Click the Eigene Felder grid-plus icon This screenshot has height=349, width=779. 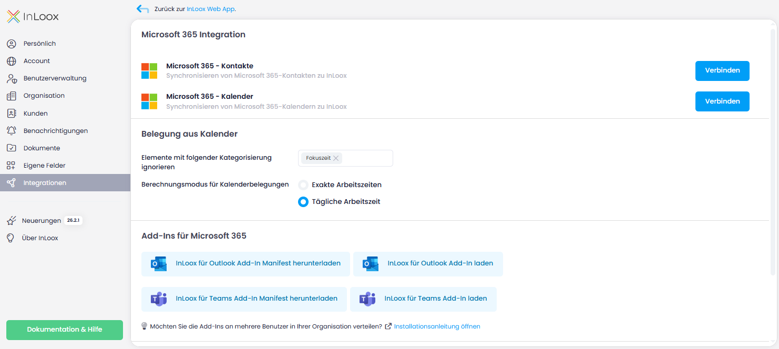pos(12,166)
